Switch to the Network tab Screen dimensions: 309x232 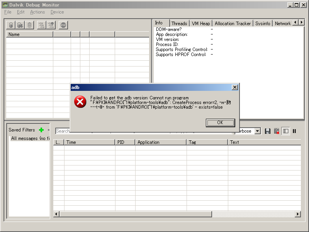(283, 24)
